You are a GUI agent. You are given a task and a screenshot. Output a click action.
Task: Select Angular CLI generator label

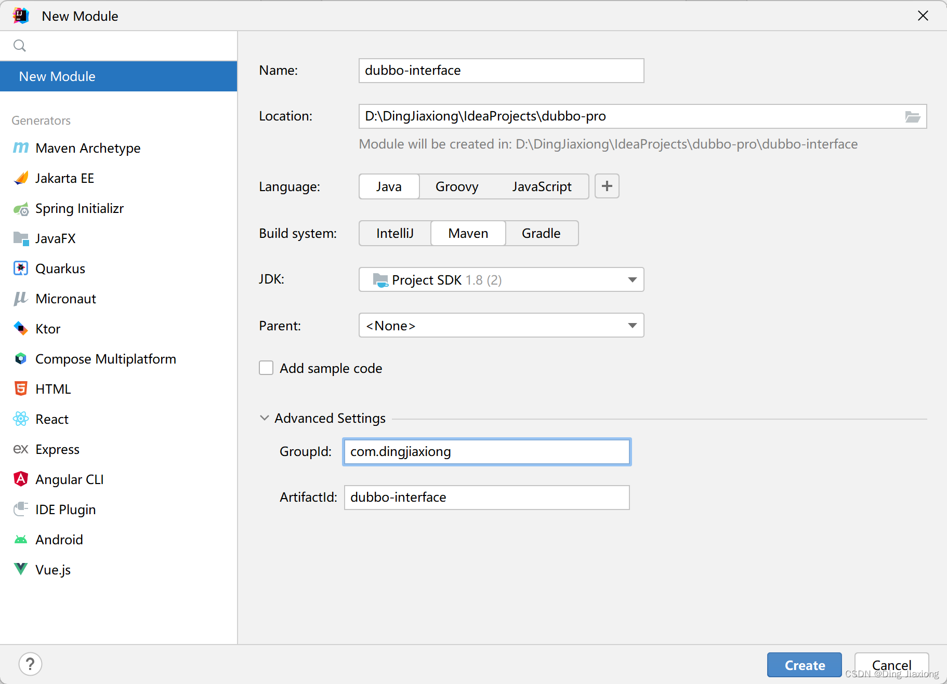coord(70,479)
